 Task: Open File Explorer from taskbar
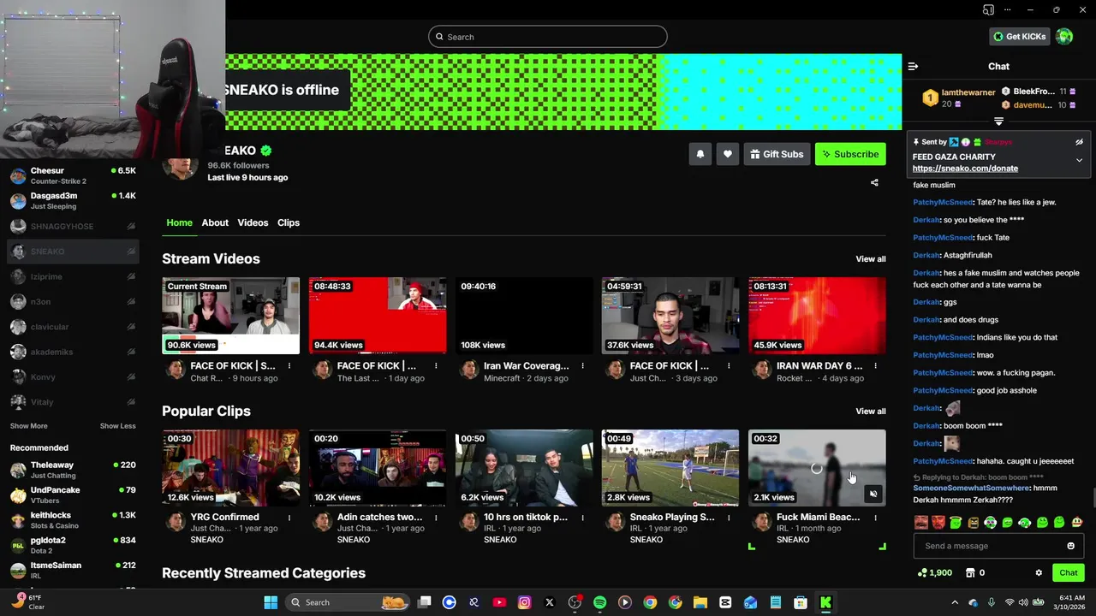pyautogui.click(x=700, y=602)
